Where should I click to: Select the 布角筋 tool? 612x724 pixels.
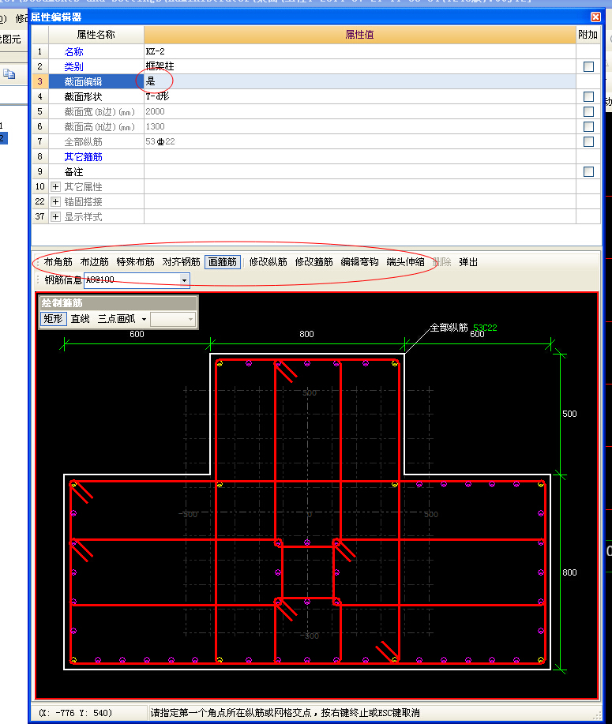click(58, 262)
